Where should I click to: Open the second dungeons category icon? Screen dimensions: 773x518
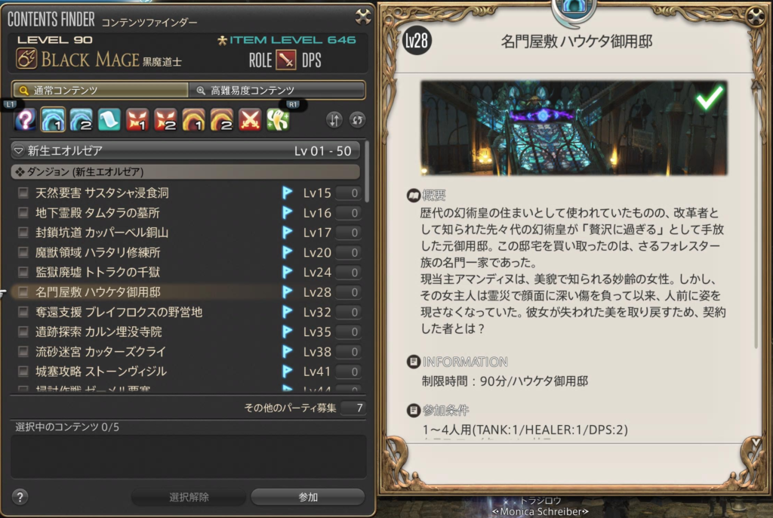click(82, 119)
